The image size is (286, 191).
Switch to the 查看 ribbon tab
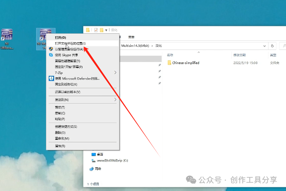coord(131,37)
